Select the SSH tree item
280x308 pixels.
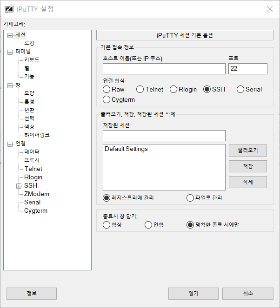tap(31, 185)
